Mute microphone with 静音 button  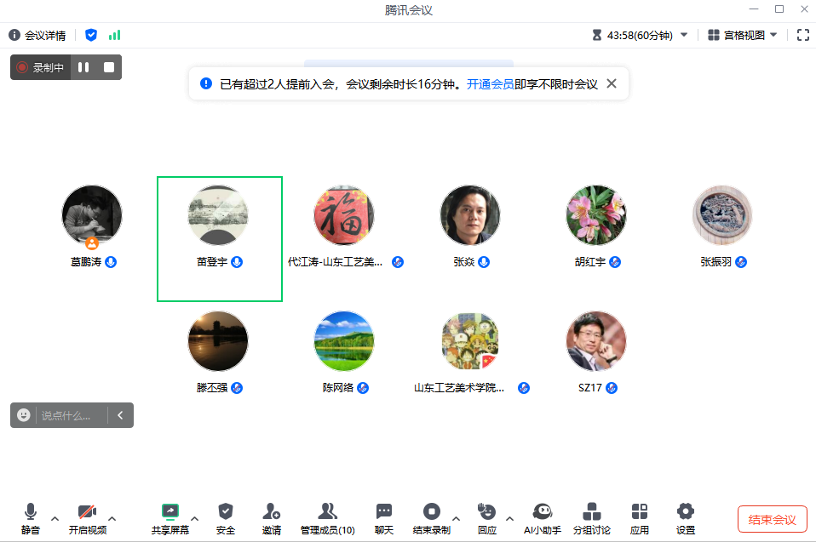pos(30,519)
